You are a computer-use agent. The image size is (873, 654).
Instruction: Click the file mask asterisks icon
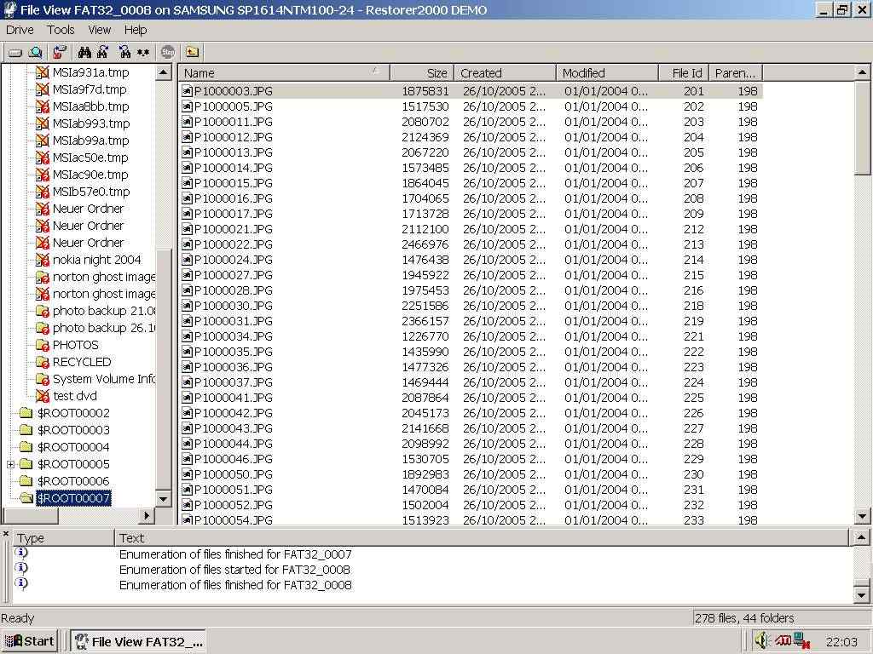143,53
